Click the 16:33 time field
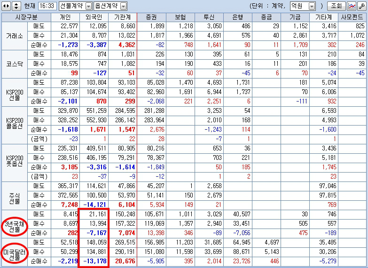Viewport: 368px width, 268px height. 47,6
